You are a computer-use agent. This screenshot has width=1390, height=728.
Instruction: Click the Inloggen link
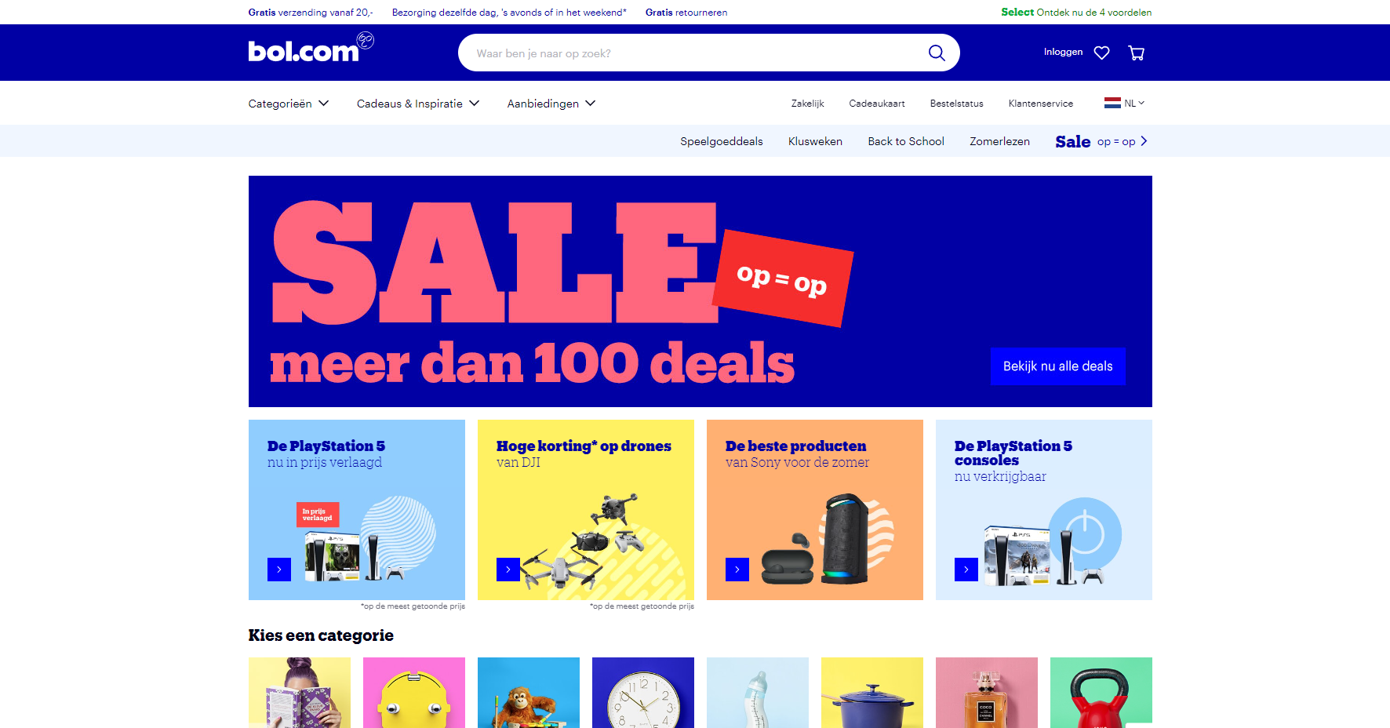tap(1063, 52)
